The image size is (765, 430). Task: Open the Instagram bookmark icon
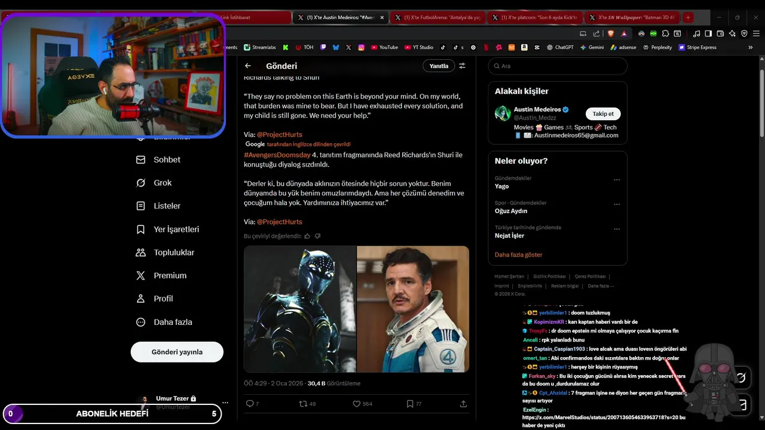[x=361, y=47]
